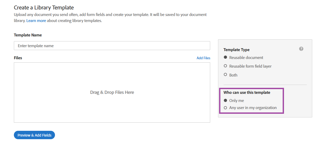
Task: Select the Reusable document radio button
Action: pos(225,57)
